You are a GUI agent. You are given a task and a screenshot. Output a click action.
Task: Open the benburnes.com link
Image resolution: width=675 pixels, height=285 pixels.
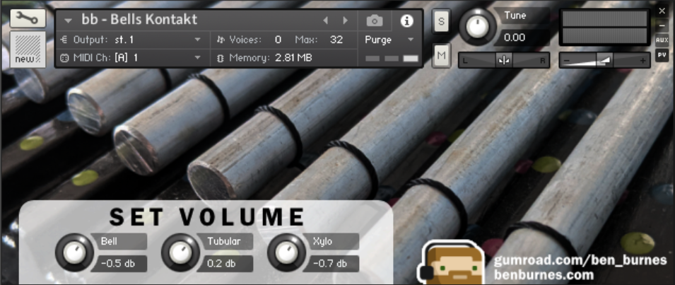pyautogui.click(x=544, y=274)
